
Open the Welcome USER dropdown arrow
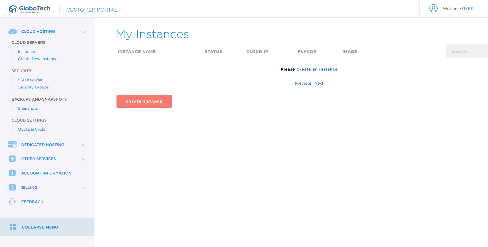pyautogui.click(x=481, y=9)
